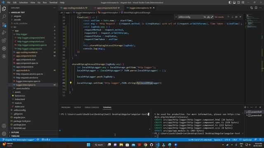This screenshot has height=148, width=264.
Task: Click cursor position Ln 49 indicator
Action: pos(200,140)
